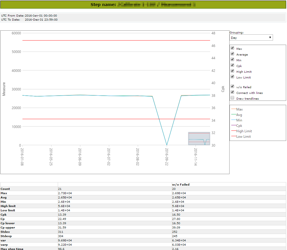Disable Connect with lines option
The image size is (287, 250).
coord(232,92)
